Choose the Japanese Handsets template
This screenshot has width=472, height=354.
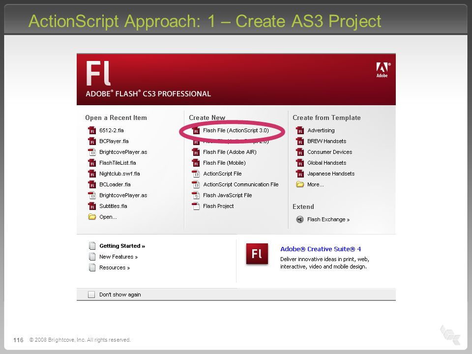coord(331,174)
